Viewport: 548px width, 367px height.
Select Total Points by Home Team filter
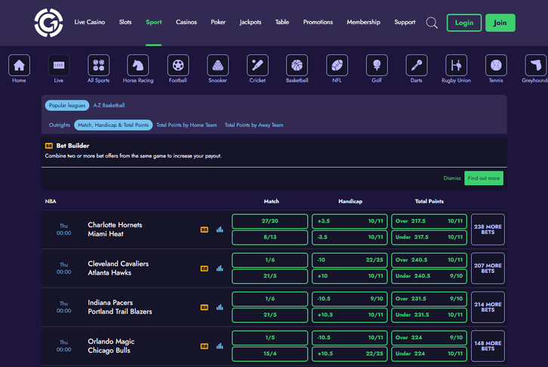click(186, 125)
